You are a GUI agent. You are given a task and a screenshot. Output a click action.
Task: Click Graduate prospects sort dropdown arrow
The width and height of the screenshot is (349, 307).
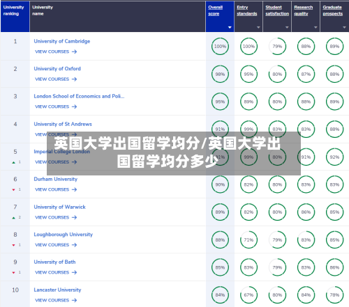pyautogui.click(x=344, y=27)
